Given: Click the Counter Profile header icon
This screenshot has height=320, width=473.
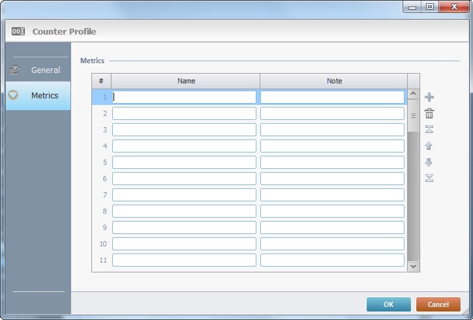Looking at the screenshot, I should point(18,31).
